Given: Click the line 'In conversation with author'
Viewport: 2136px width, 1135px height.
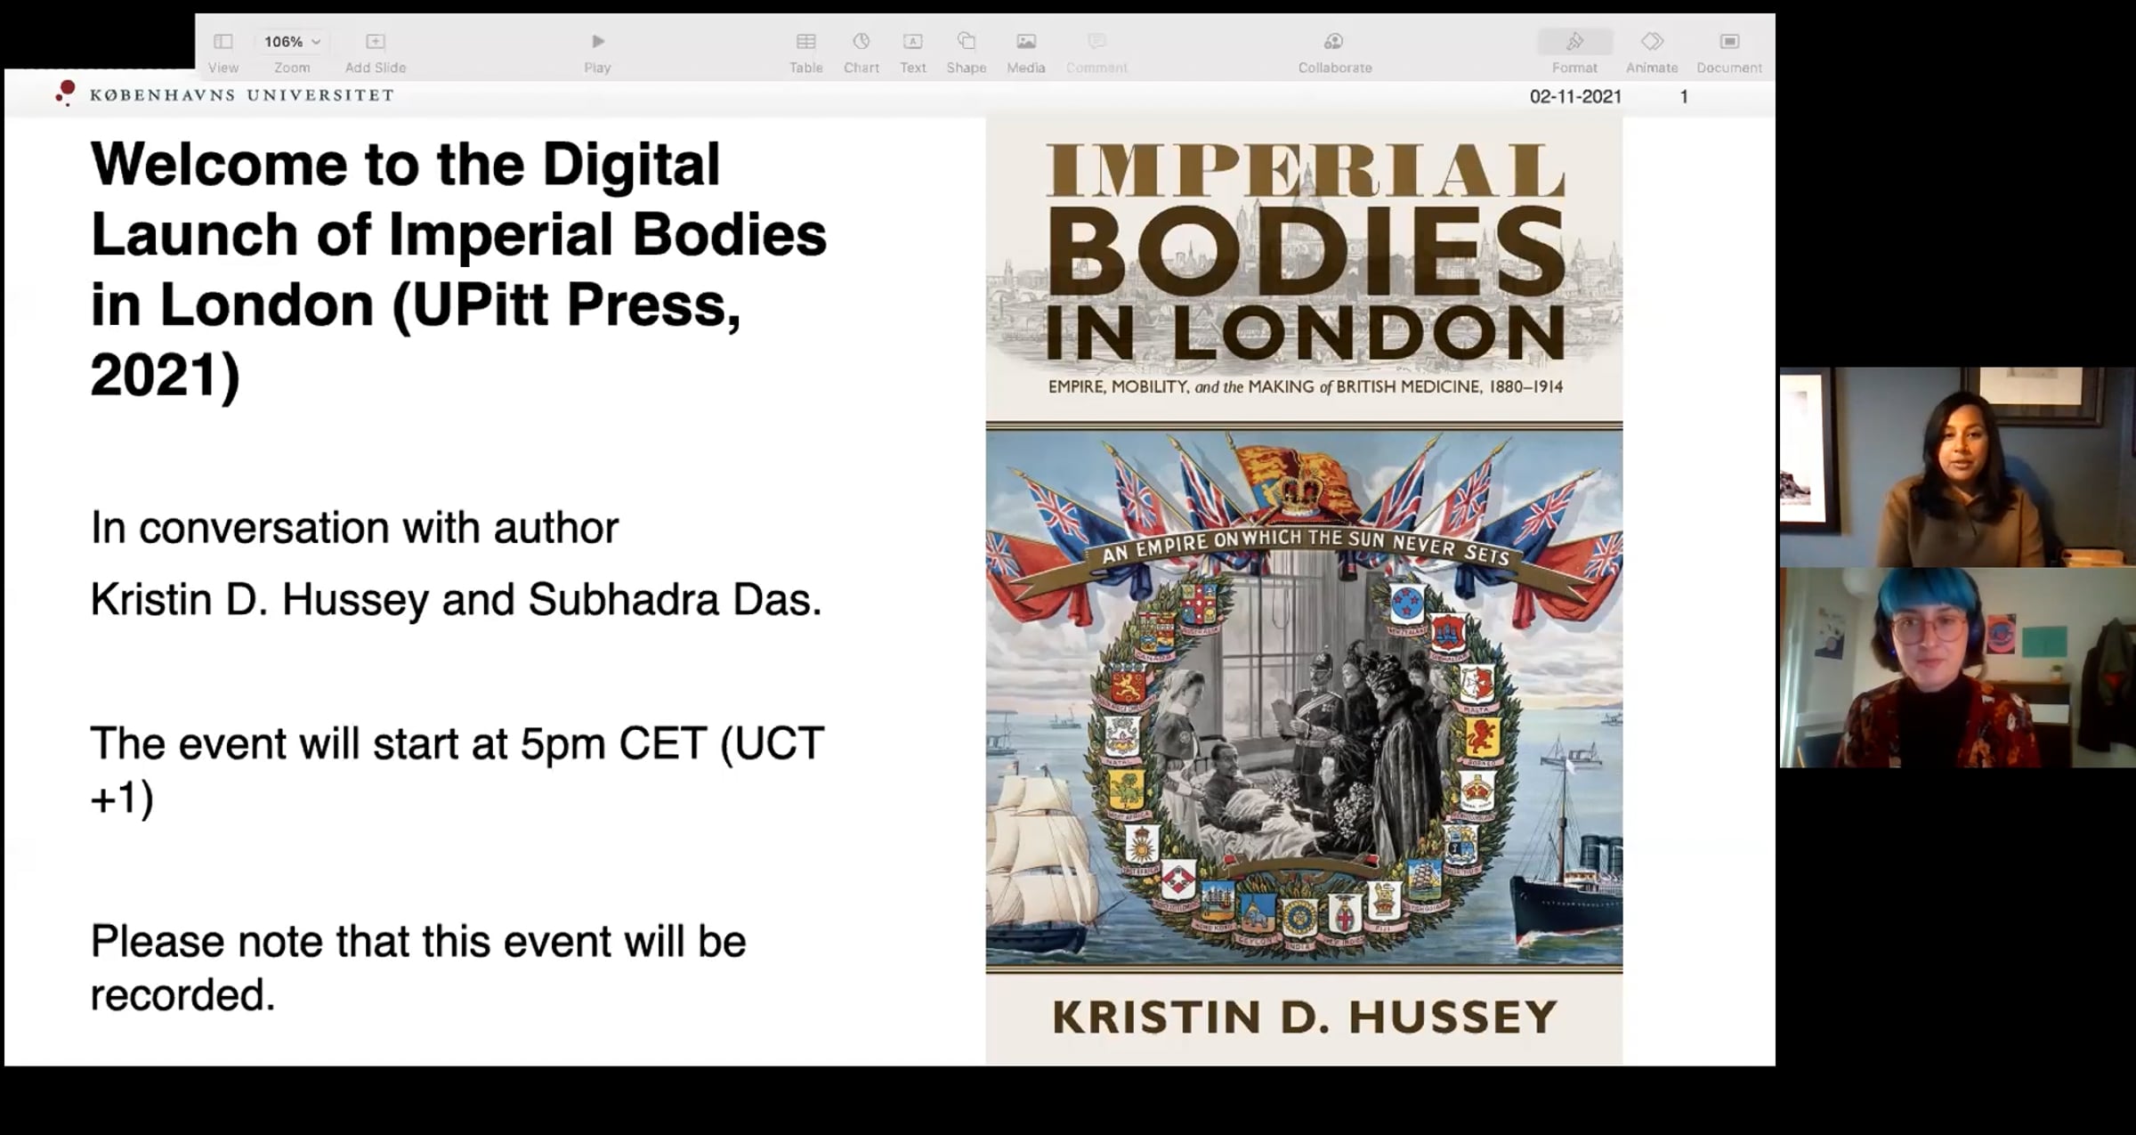Looking at the screenshot, I should tap(354, 528).
